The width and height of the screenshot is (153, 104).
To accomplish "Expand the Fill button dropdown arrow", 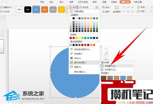I will 77,7.
